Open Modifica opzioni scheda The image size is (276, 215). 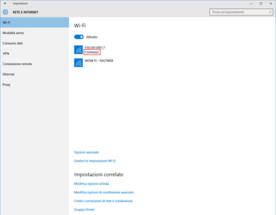pos(92,183)
